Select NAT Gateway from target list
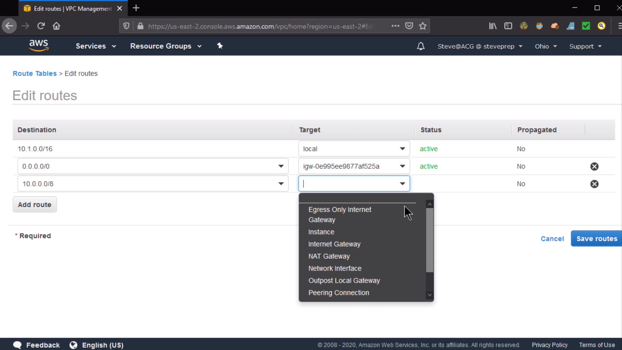Image resolution: width=622 pixels, height=350 pixels. point(329,256)
